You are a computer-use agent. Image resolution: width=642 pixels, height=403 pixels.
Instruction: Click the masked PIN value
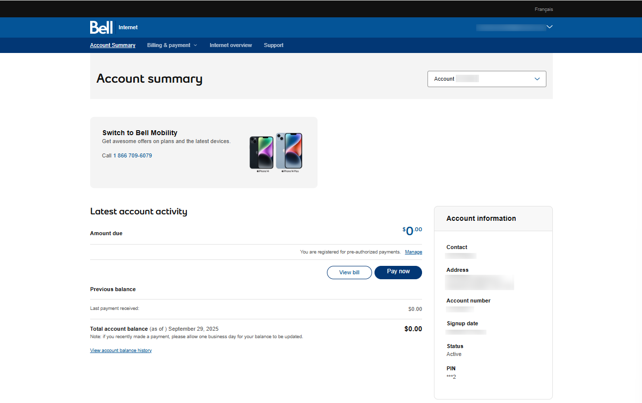pos(451,377)
